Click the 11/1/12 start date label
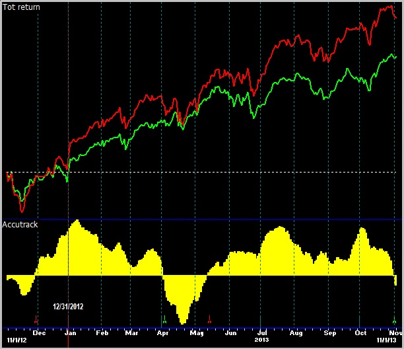The image size is (404, 349). pyautogui.click(x=15, y=341)
